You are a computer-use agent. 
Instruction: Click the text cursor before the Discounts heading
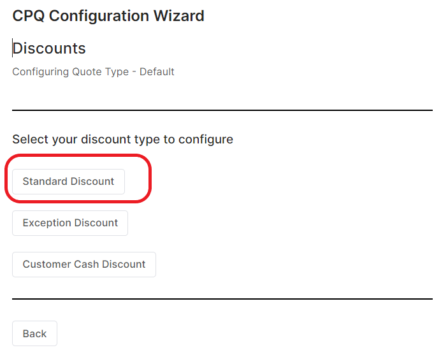coord(13,48)
